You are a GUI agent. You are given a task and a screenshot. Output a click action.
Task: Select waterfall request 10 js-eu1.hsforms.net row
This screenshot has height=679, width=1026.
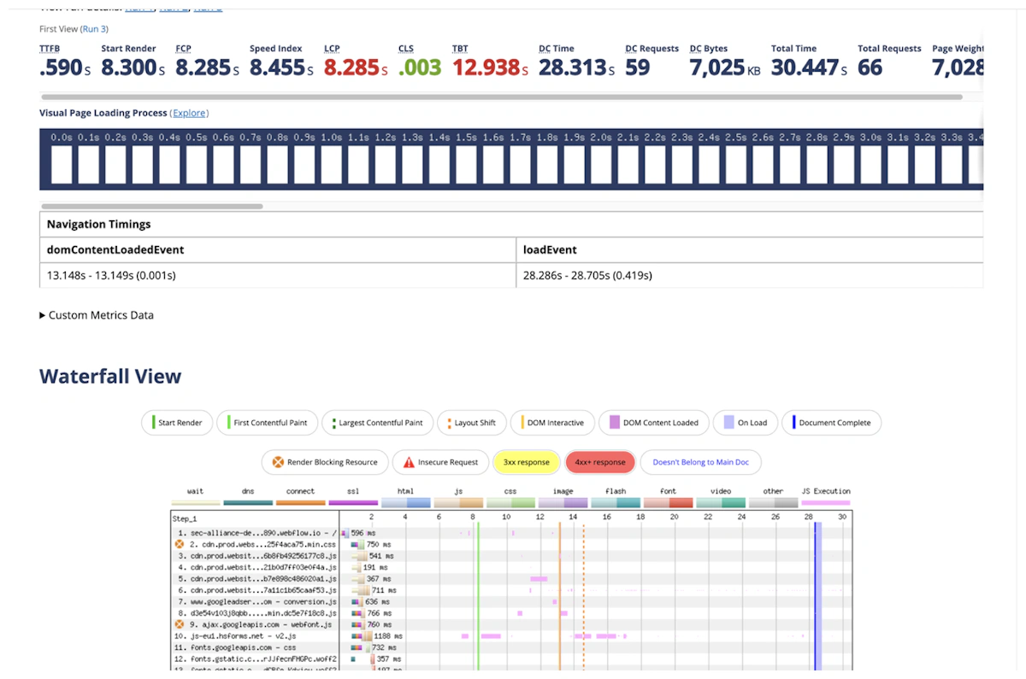click(x=511, y=635)
